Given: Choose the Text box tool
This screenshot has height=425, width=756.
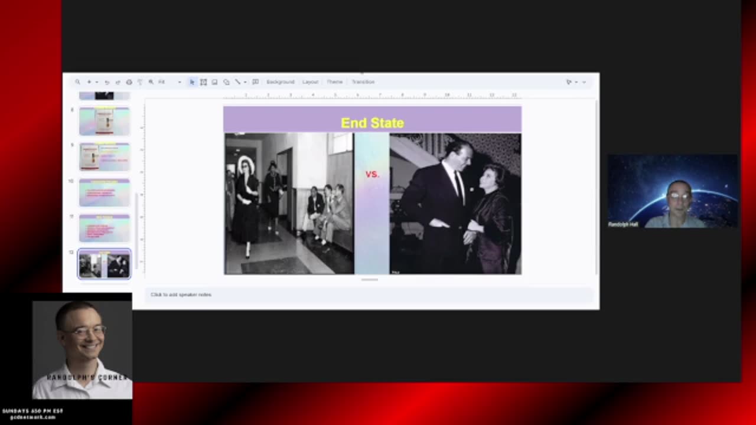Looking at the screenshot, I should [x=203, y=82].
